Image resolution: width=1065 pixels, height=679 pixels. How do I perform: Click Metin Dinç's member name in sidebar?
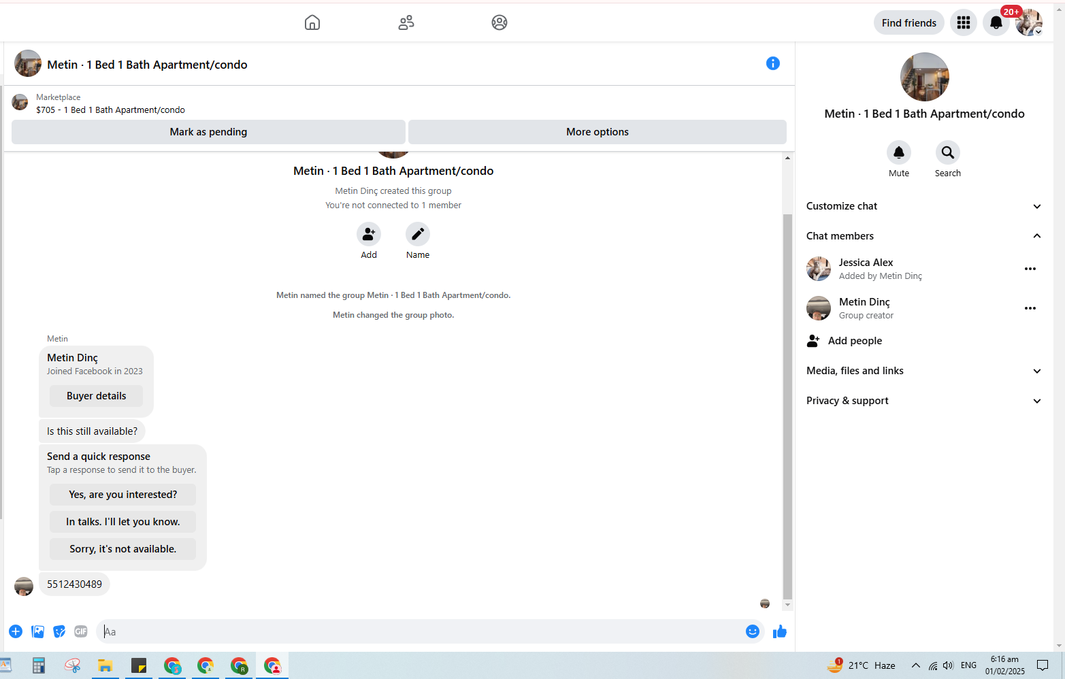pos(864,302)
